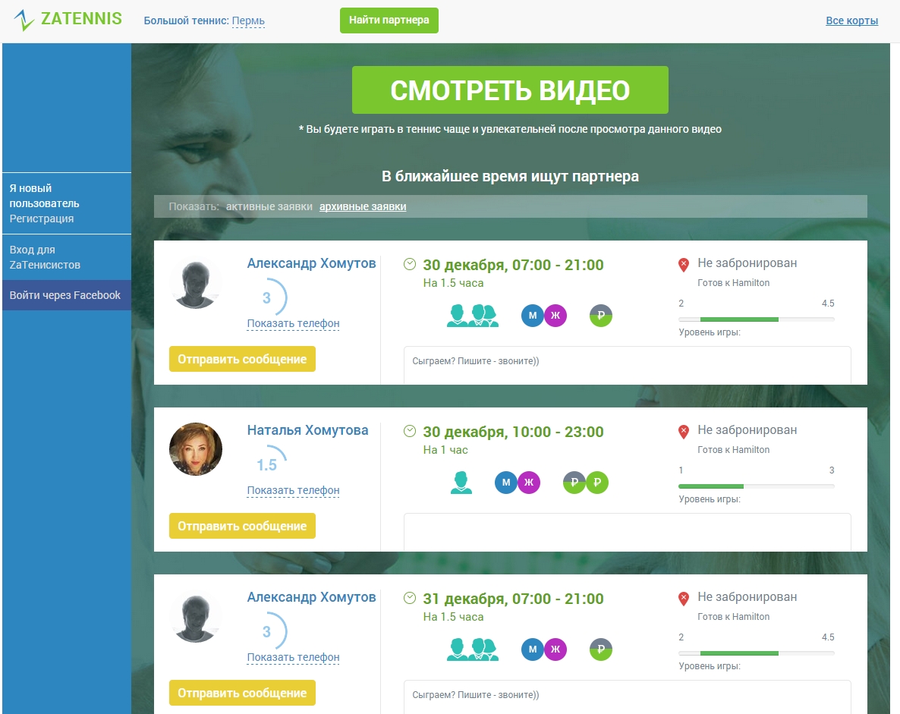Click gray-green ruble icon in Наталья Хомутова card
Viewport: 900px width, 714px height.
pyautogui.click(x=574, y=483)
